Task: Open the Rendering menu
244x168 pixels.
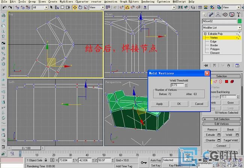Action: coord(148,1)
